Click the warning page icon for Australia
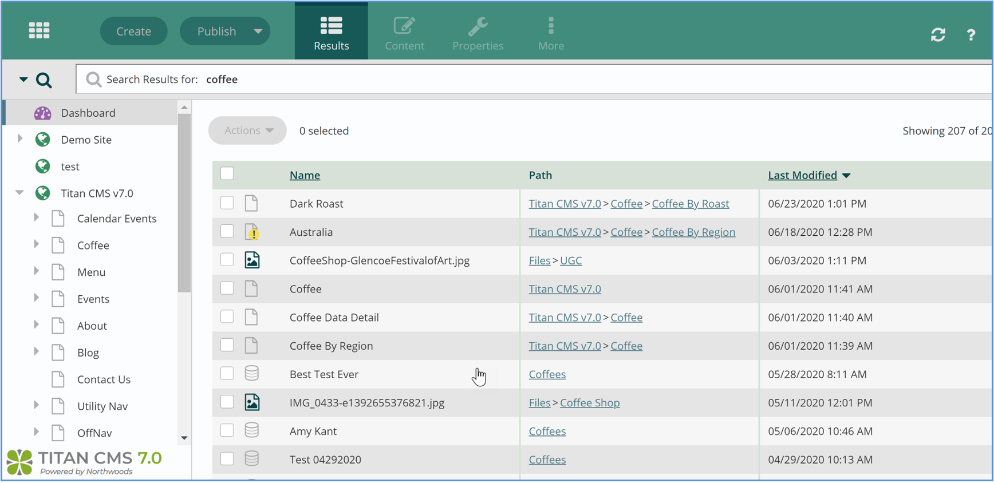 coord(252,232)
